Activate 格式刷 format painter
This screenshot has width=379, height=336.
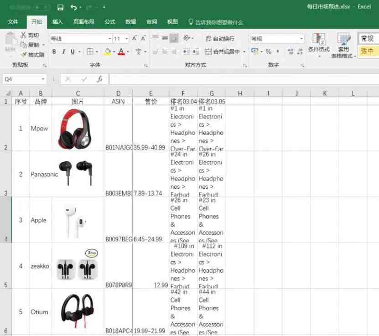33,55
